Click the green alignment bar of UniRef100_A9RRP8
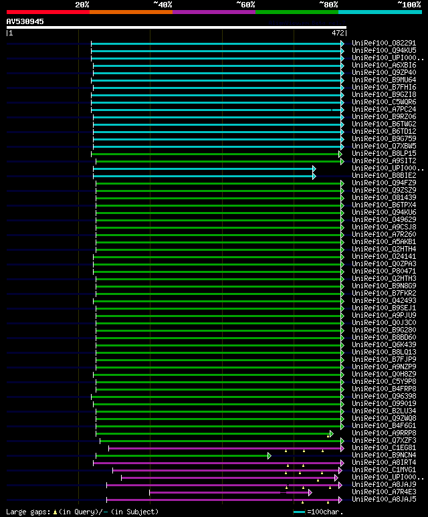The width and height of the screenshot is (428, 517). pos(213,433)
